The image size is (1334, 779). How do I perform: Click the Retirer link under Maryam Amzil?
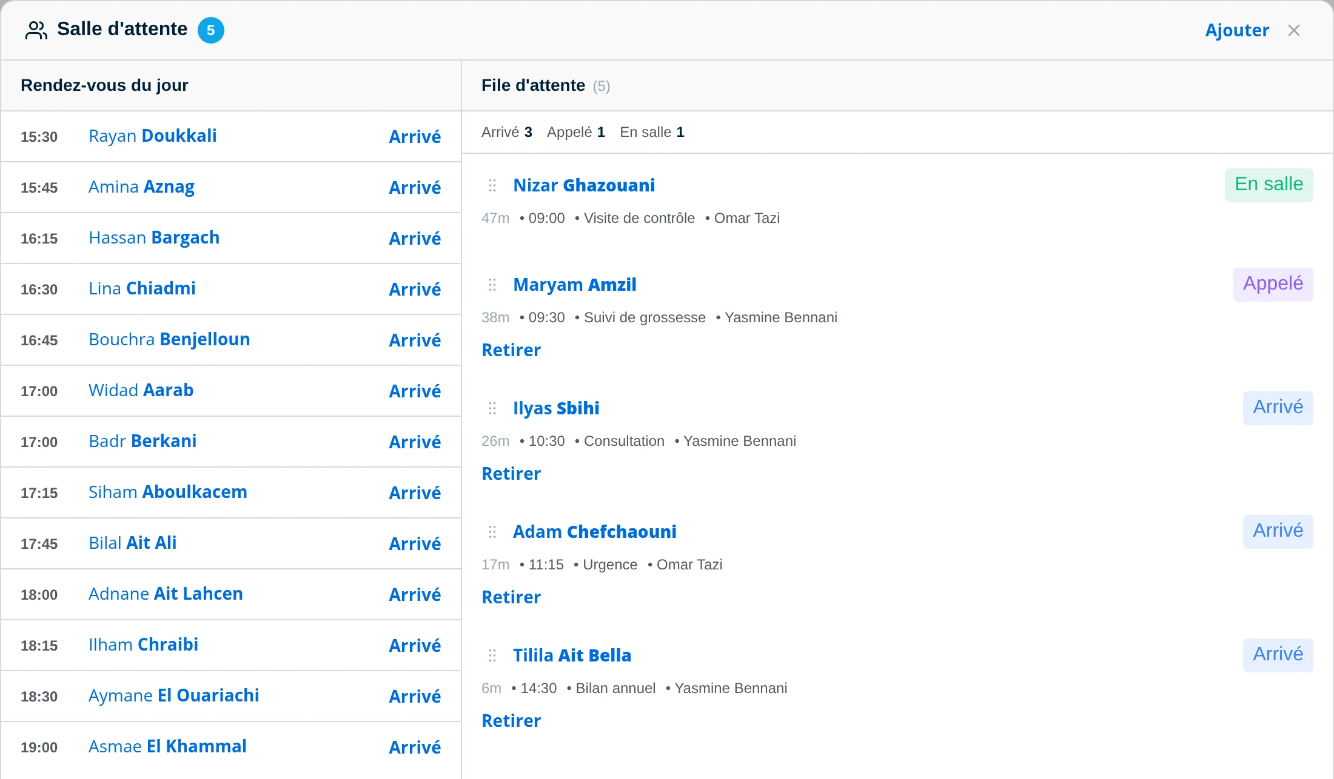[x=511, y=350]
